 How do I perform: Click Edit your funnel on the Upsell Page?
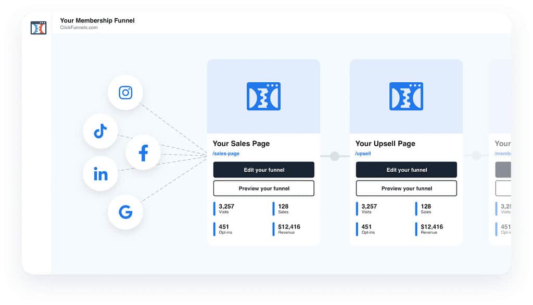click(406, 170)
